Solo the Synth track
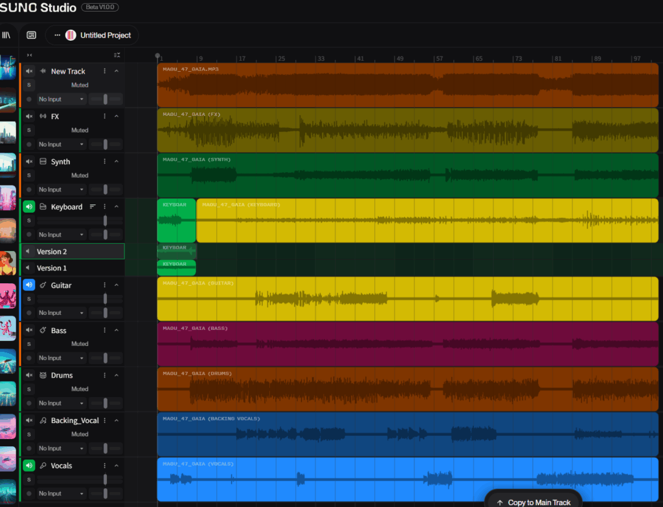Screen dimensions: 663x507 (28, 175)
